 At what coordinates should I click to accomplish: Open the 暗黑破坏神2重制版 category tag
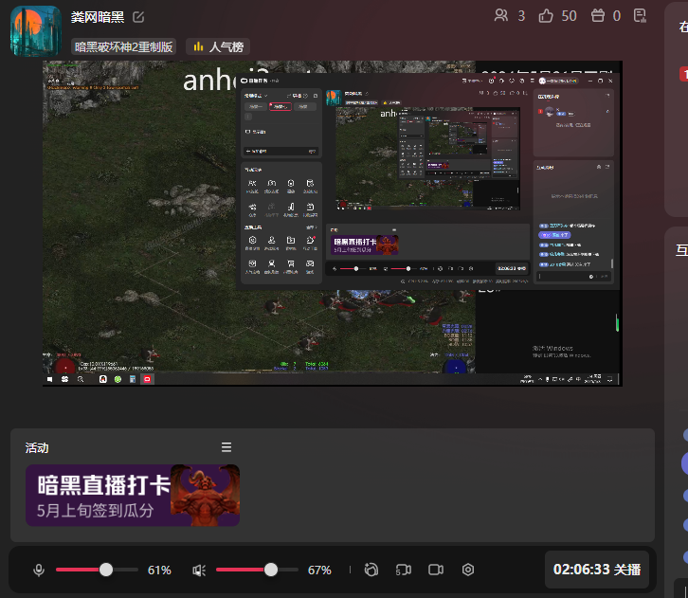pyautogui.click(x=124, y=46)
